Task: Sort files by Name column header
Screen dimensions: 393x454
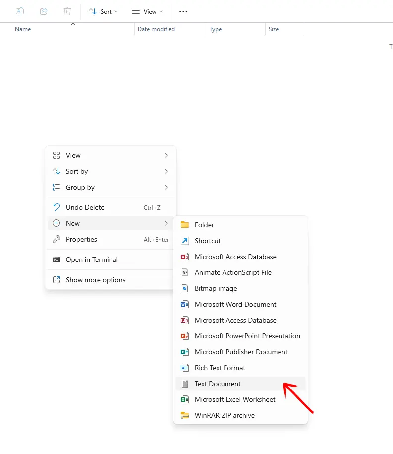Action: pos(23,29)
